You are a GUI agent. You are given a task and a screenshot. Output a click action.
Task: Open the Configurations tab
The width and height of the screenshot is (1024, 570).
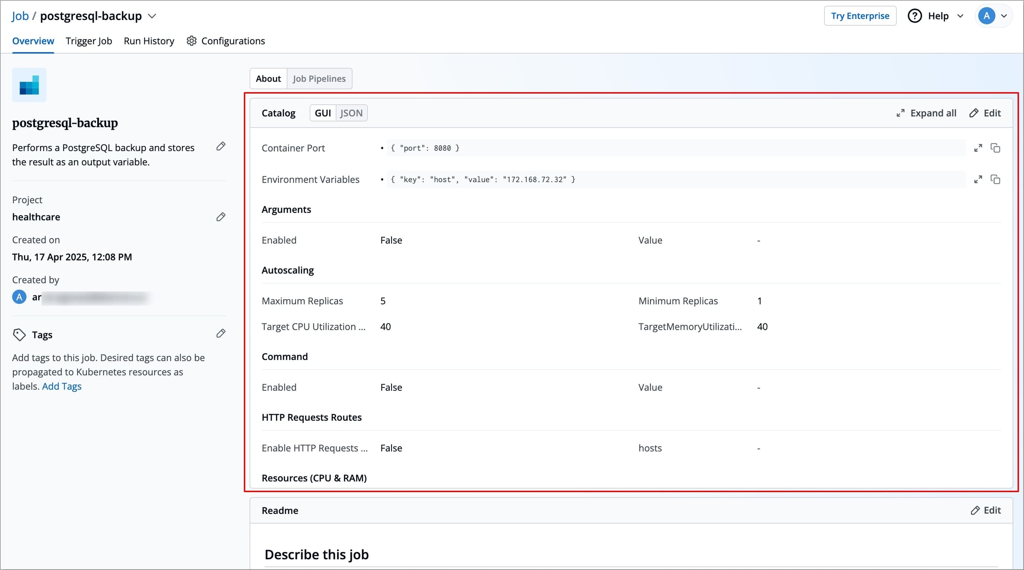click(226, 41)
